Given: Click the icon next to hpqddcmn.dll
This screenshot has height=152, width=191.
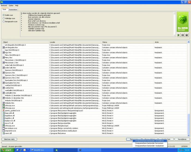Looking at the screenshot, I should click(x=4, y=116).
